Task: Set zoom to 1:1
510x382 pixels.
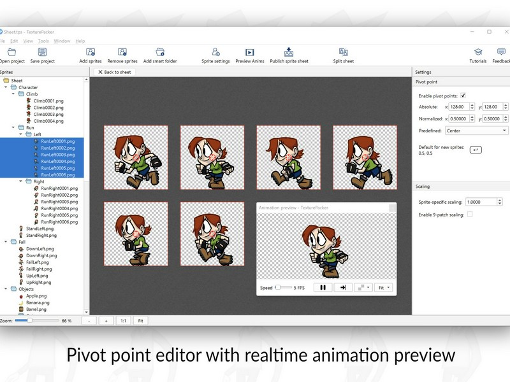Action: [123, 321]
